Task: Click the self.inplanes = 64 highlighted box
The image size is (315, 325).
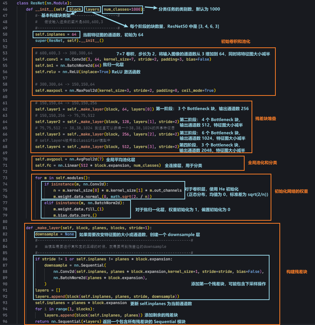Action: point(56,34)
